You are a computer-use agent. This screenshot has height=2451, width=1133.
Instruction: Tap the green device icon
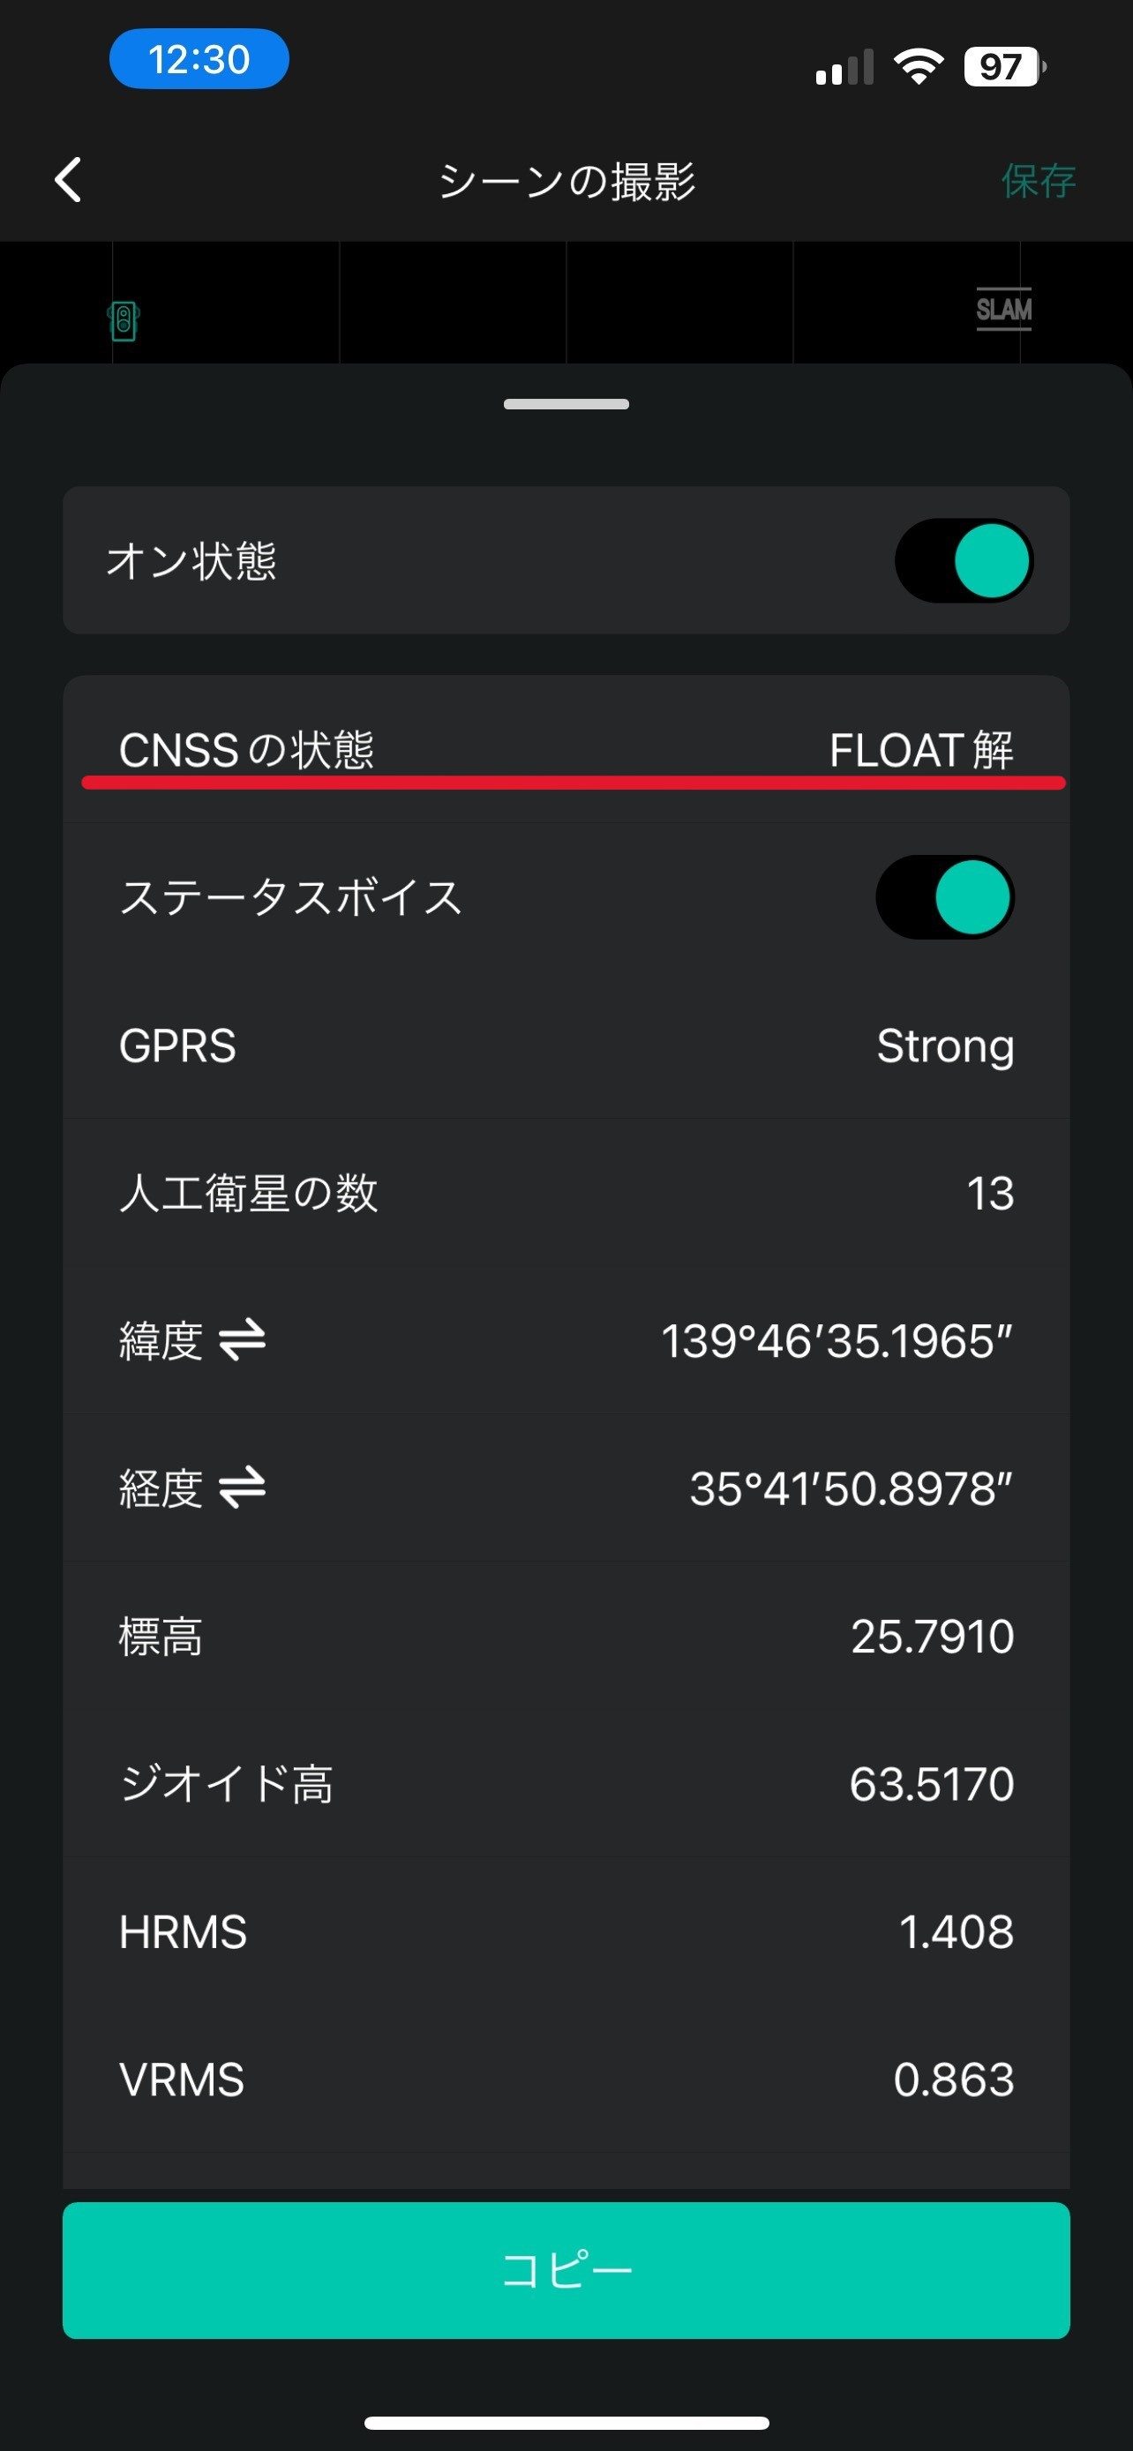point(124,320)
